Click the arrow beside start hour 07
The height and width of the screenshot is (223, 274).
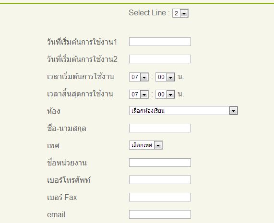tap(144, 77)
